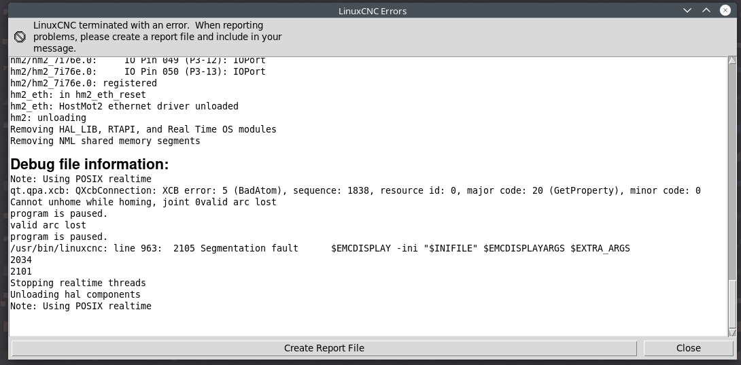This screenshot has width=741, height=365.
Task: Click the "Debug file information:" heading
Action: coord(89,164)
